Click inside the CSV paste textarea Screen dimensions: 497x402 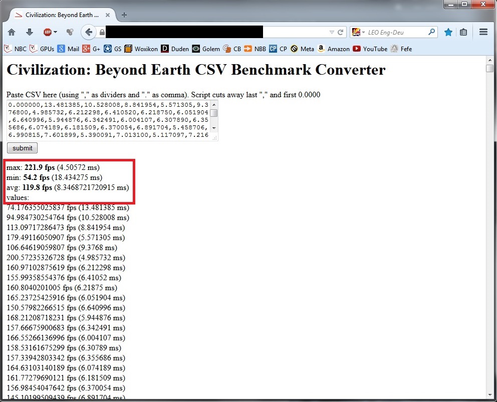coord(109,120)
